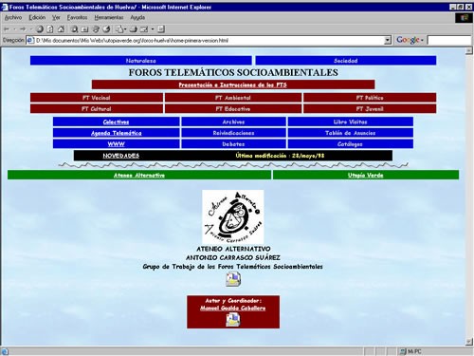Follow the WWW link

117,144
